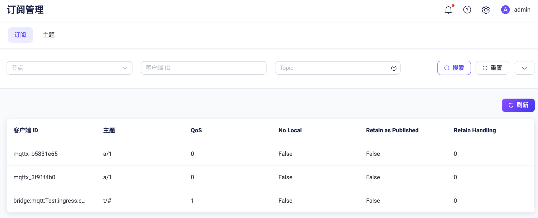Click the 主题 column header
Viewport: 538px width, 218px height.
109,130
